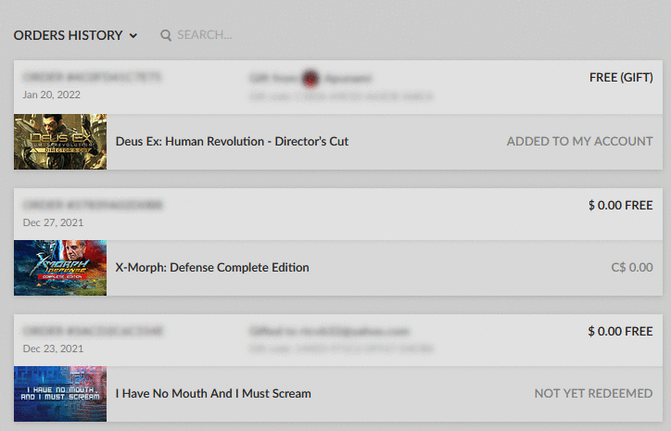The height and width of the screenshot is (431, 671).
Task: Click $ 0.00 FREE on Dec 27 order
Action: point(621,206)
